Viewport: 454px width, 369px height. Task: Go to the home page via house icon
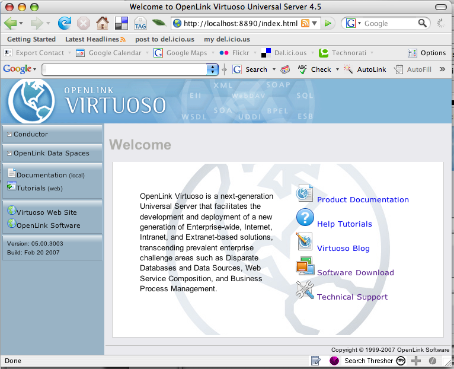(x=103, y=23)
